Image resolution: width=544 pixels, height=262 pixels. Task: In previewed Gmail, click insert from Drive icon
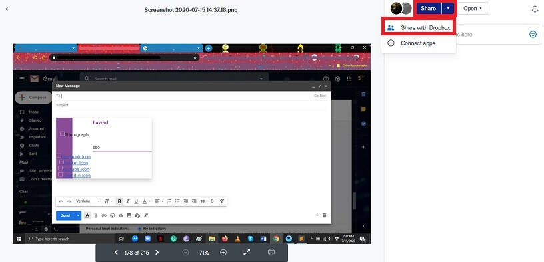(x=121, y=215)
